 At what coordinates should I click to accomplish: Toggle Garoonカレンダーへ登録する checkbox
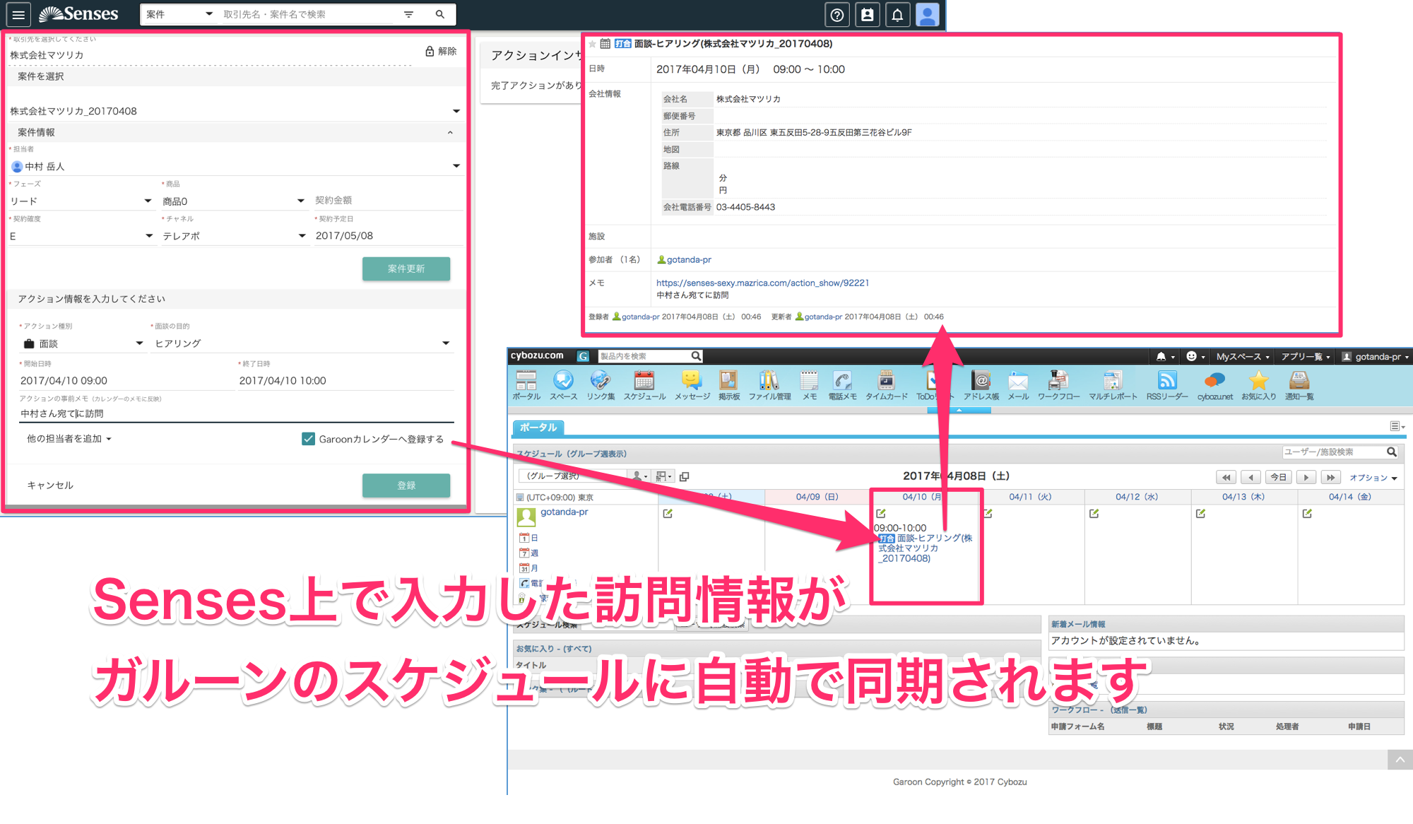pos(308,439)
